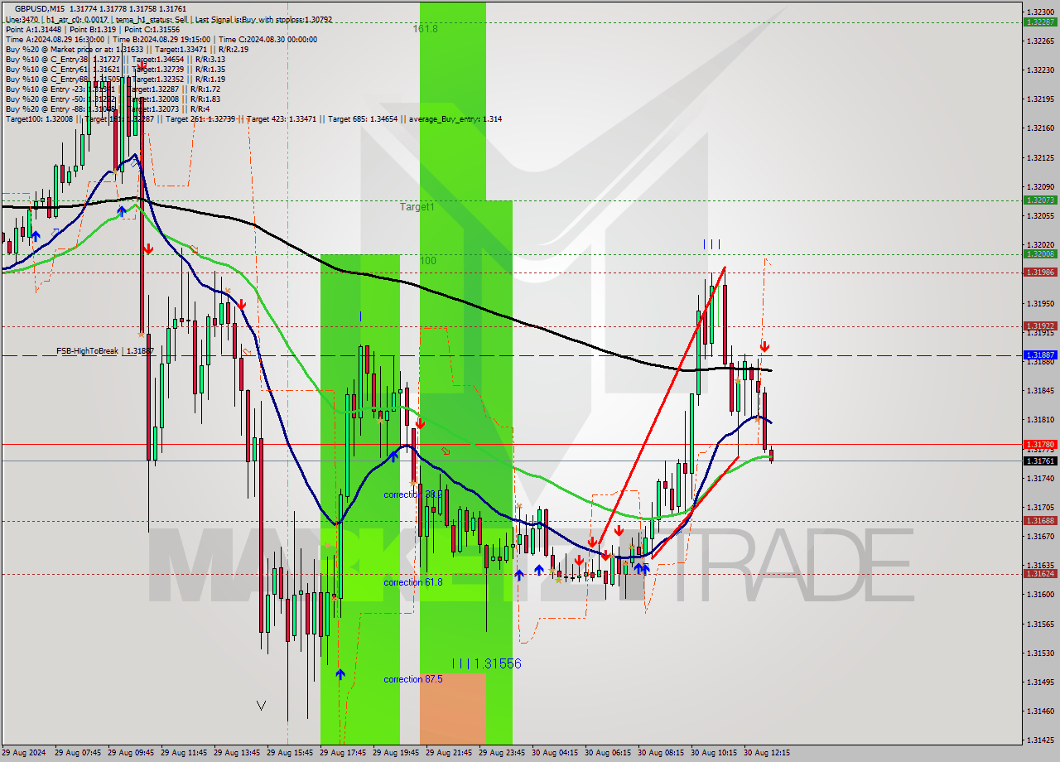Screen dimensions: 1060x762
Task: Click the '| | | 1.31556' wave label
Action: tap(487, 663)
